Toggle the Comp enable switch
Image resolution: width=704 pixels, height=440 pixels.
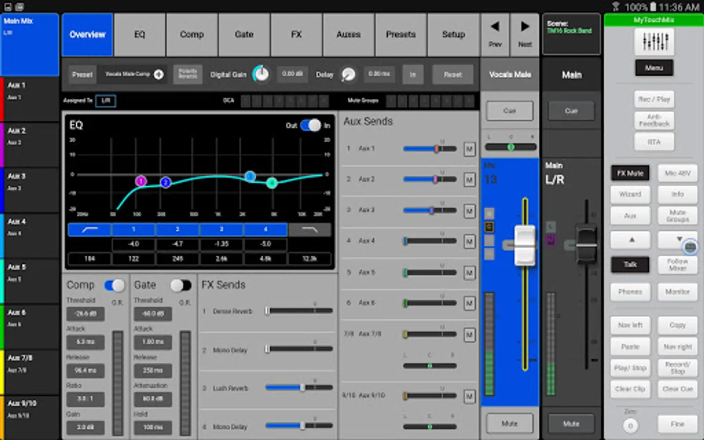[x=115, y=285]
